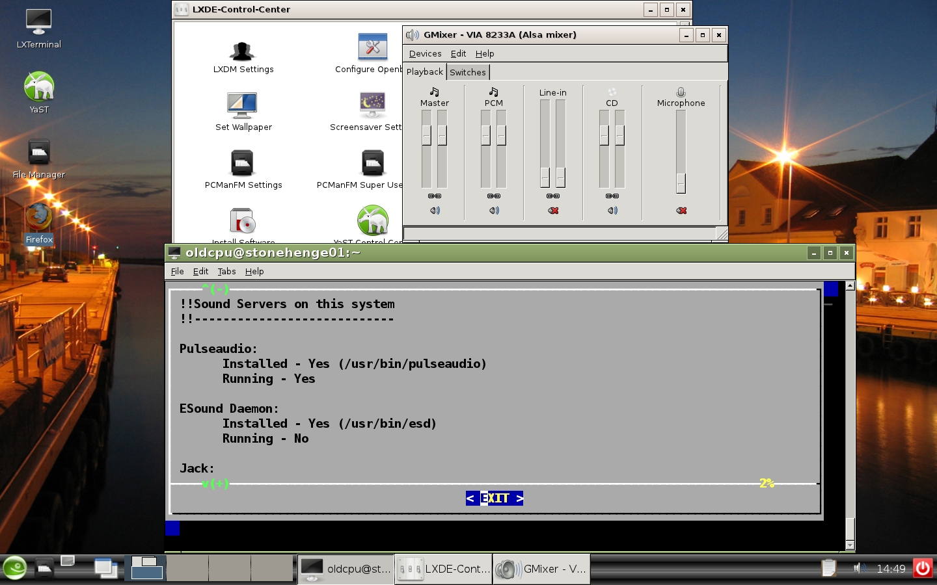Click the terminal scrollbar up arrow

click(850, 285)
